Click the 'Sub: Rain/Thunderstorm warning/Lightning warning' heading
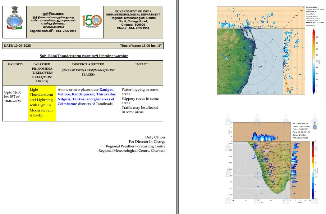The height and width of the screenshot is (214, 326). click(x=84, y=56)
